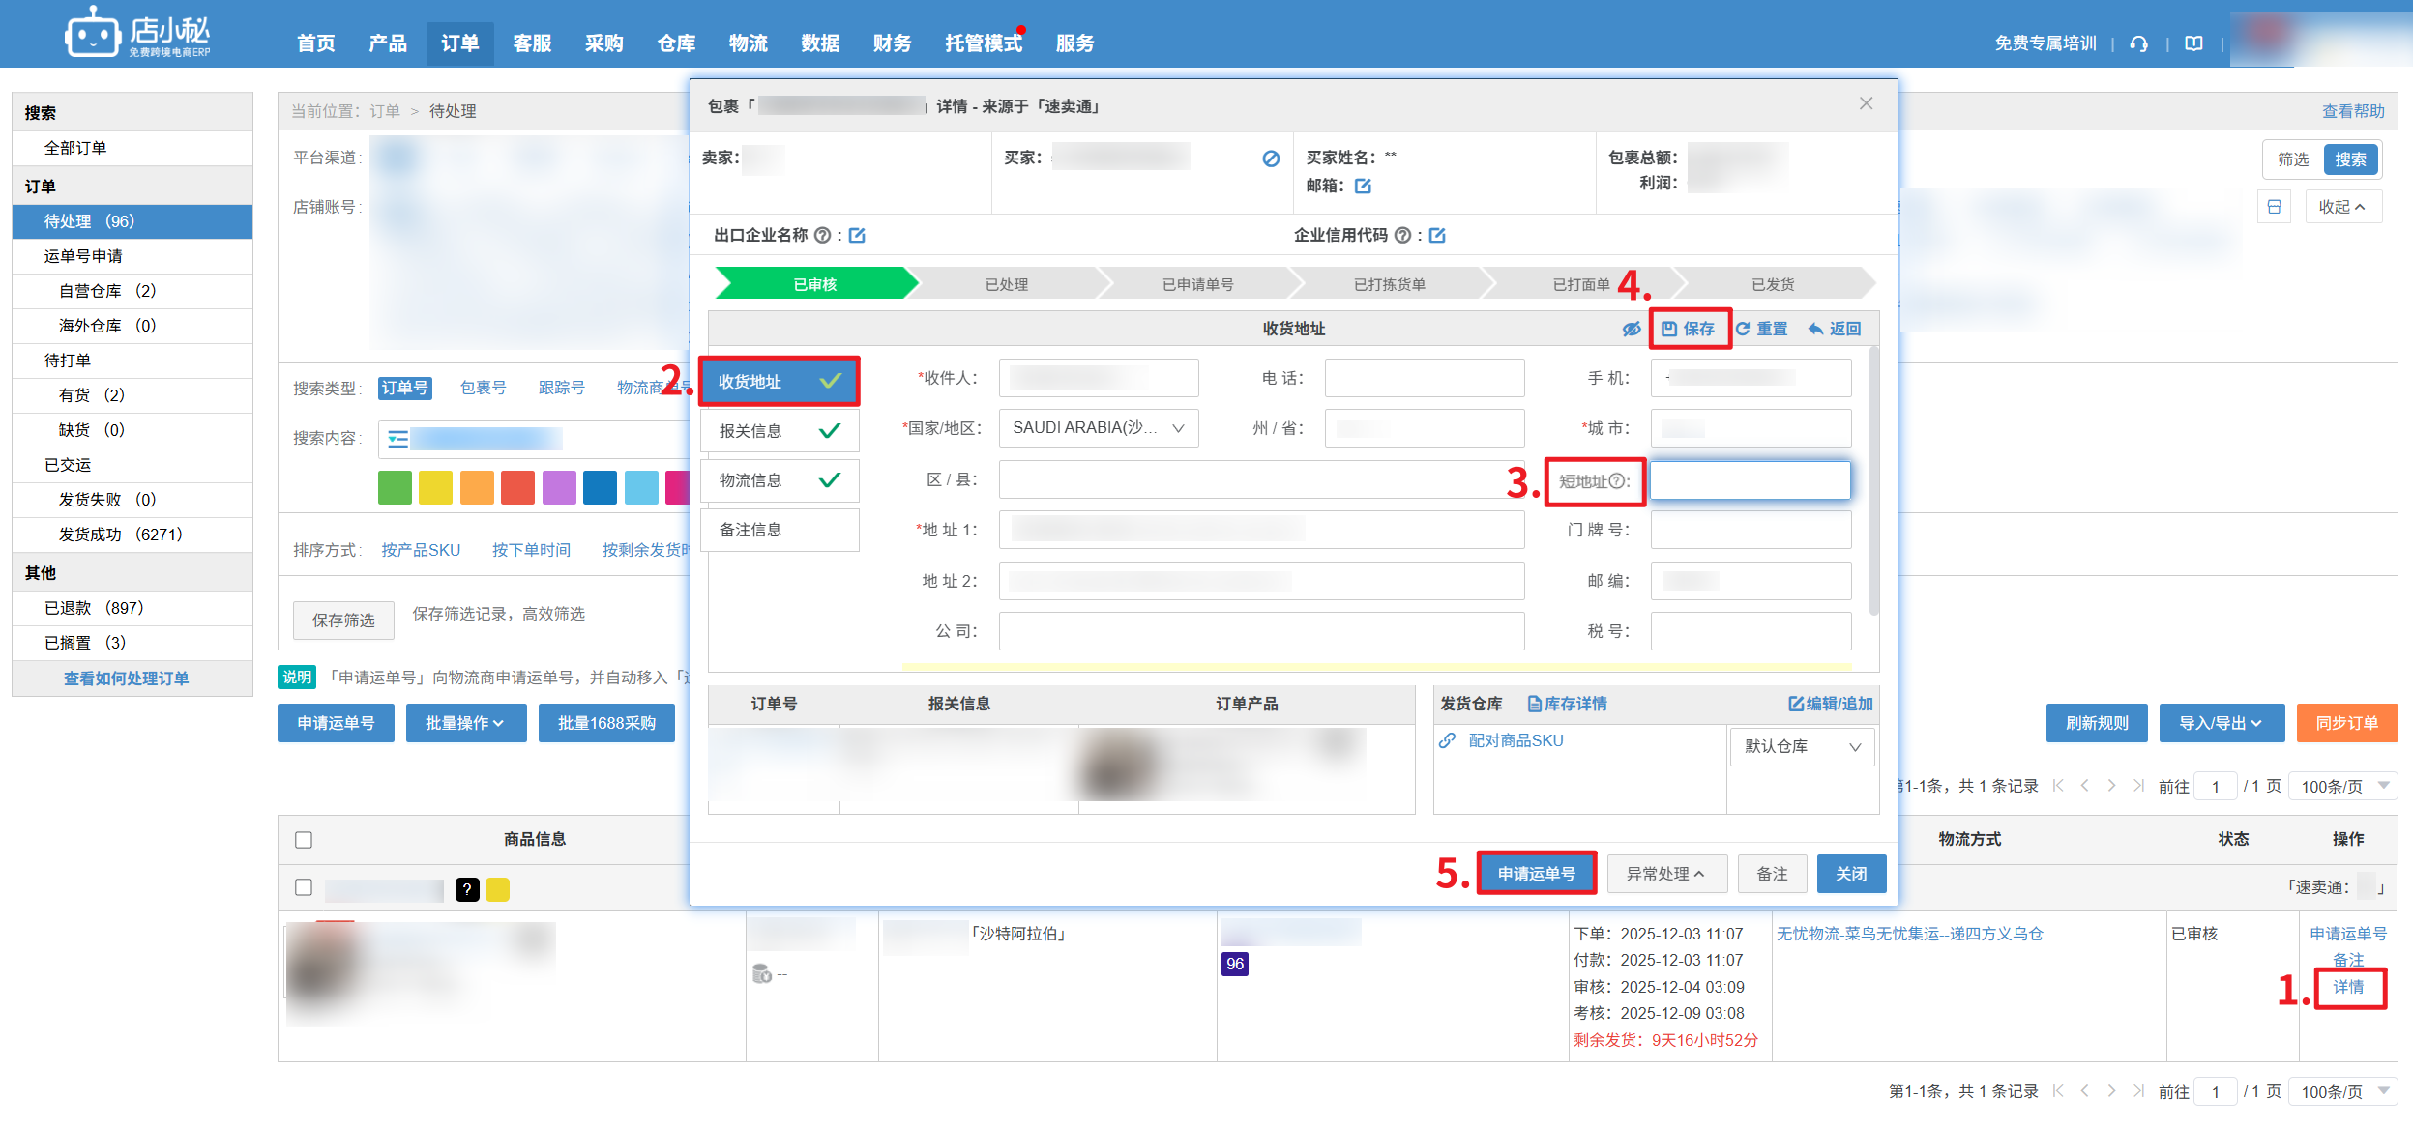Open the help book icon in header

(x=2193, y=43)
